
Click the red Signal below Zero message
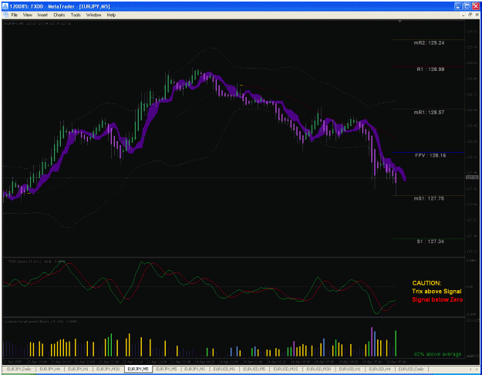[437, 299]
